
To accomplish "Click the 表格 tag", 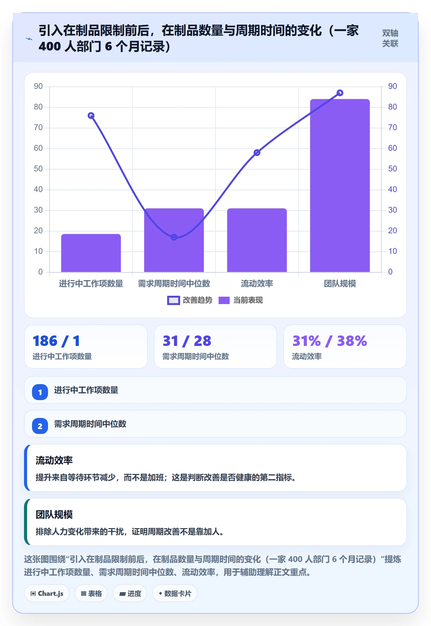I will (x=91, y=593).
